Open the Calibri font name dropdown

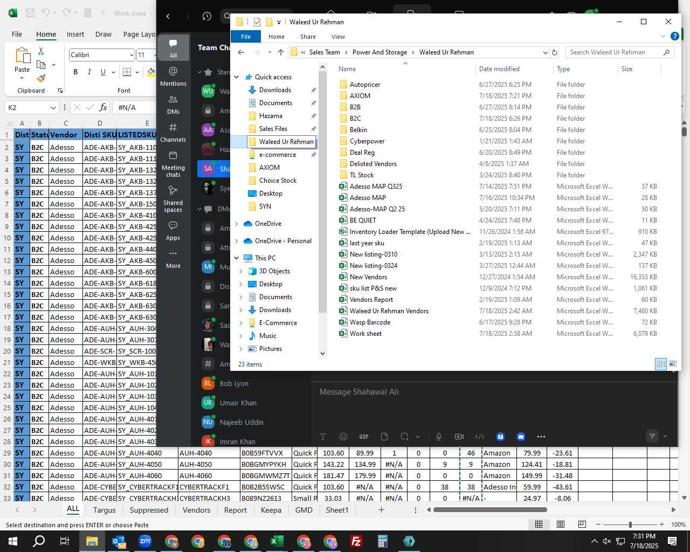pyautogui.click(x=132, y=55)
